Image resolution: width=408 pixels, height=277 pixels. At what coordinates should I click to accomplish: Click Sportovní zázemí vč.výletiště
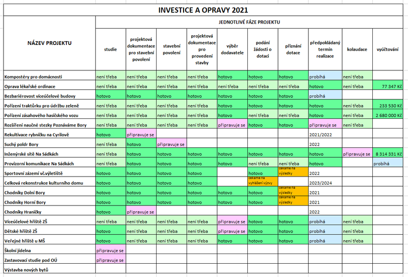[49, 173]
